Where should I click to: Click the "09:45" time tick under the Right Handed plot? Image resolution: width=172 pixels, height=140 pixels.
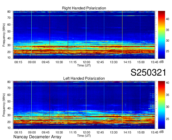(46, 62)
